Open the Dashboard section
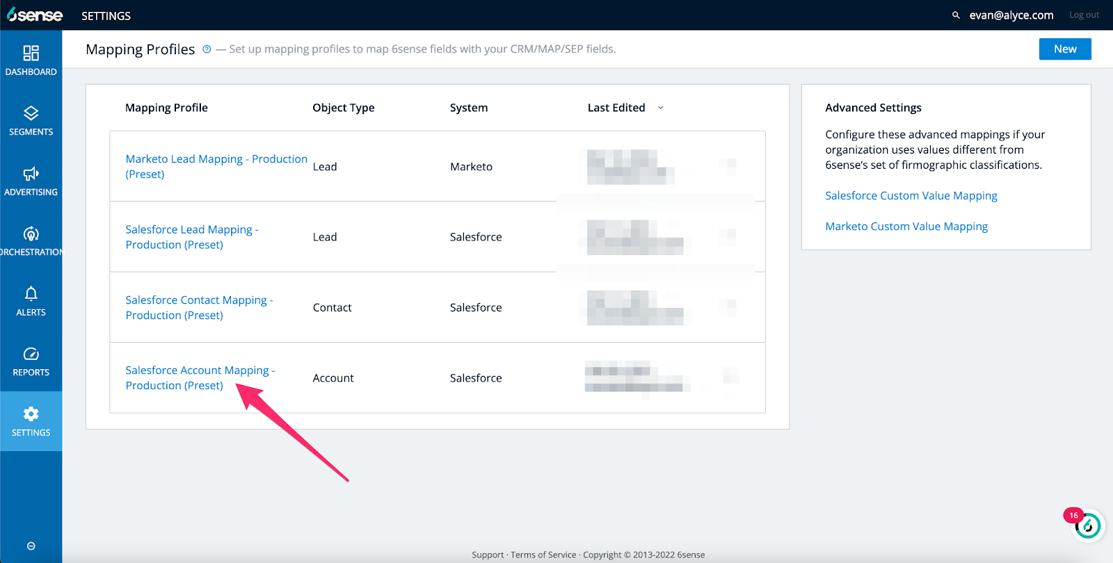This screenshot has width=1113, height=563. tap(31, 60)
